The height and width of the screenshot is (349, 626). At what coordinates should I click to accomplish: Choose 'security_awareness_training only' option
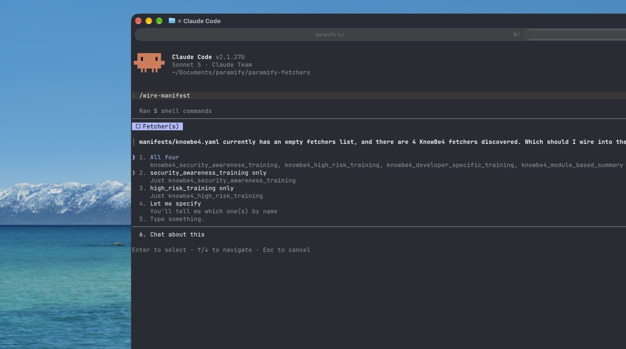pos(208,173)
